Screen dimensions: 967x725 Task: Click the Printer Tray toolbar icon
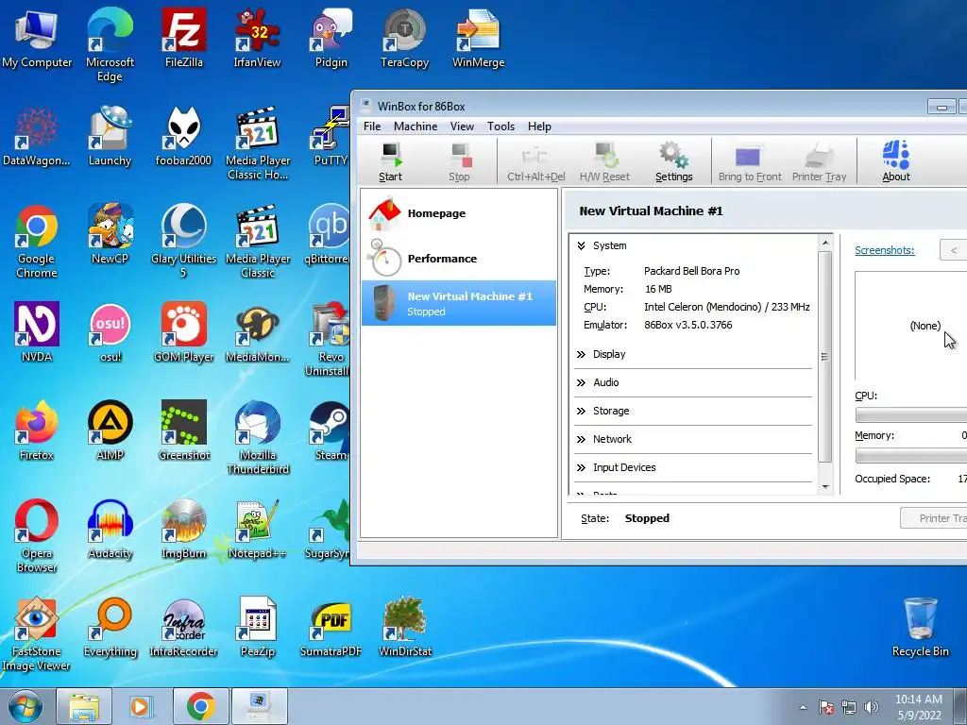click(819, 161)
